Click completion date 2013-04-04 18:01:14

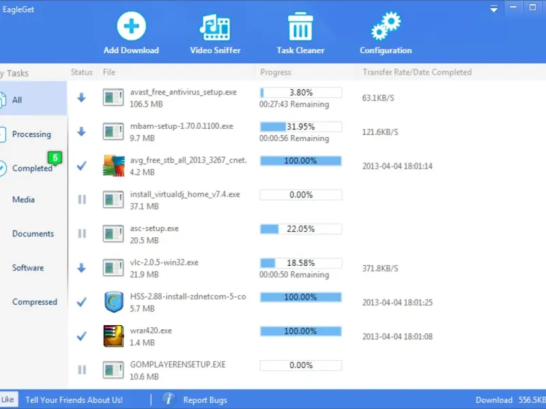(x=397, y=166)
